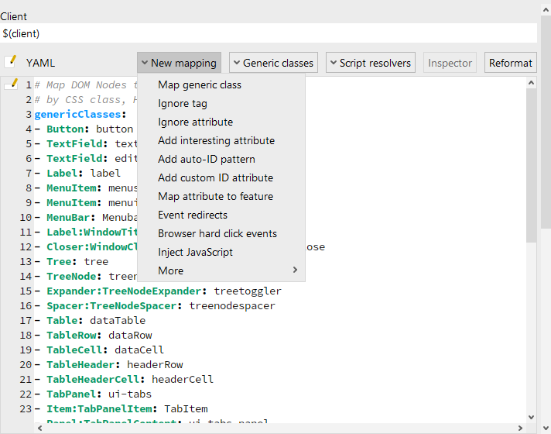551x434 pixels.
Task: Click the Tree: tree line
Action: (71, 261)
